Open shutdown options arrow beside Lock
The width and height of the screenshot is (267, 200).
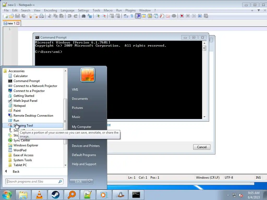point(90,182)
